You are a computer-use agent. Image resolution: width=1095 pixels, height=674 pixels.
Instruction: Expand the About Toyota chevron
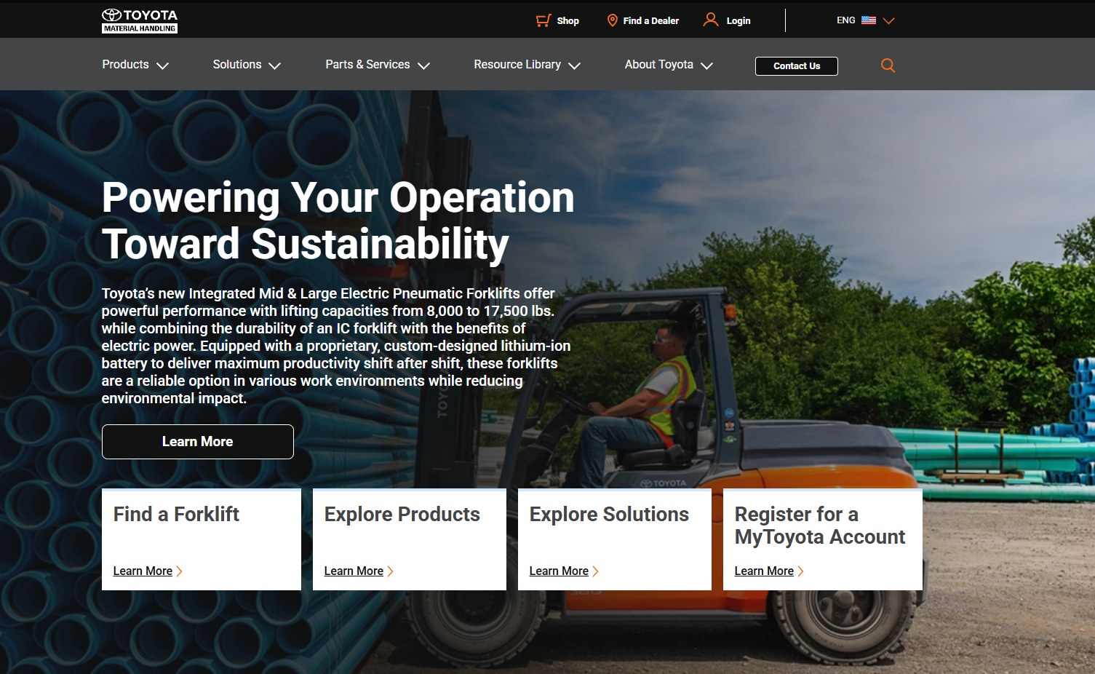pos(707,66)
